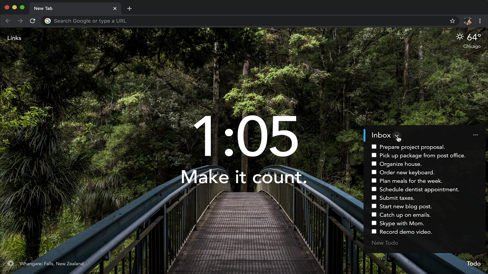The height and width of the screenshot is (274, 488).
Task: Tick the 'Catch up on emails.' checkbox
Action: point(374,214)
